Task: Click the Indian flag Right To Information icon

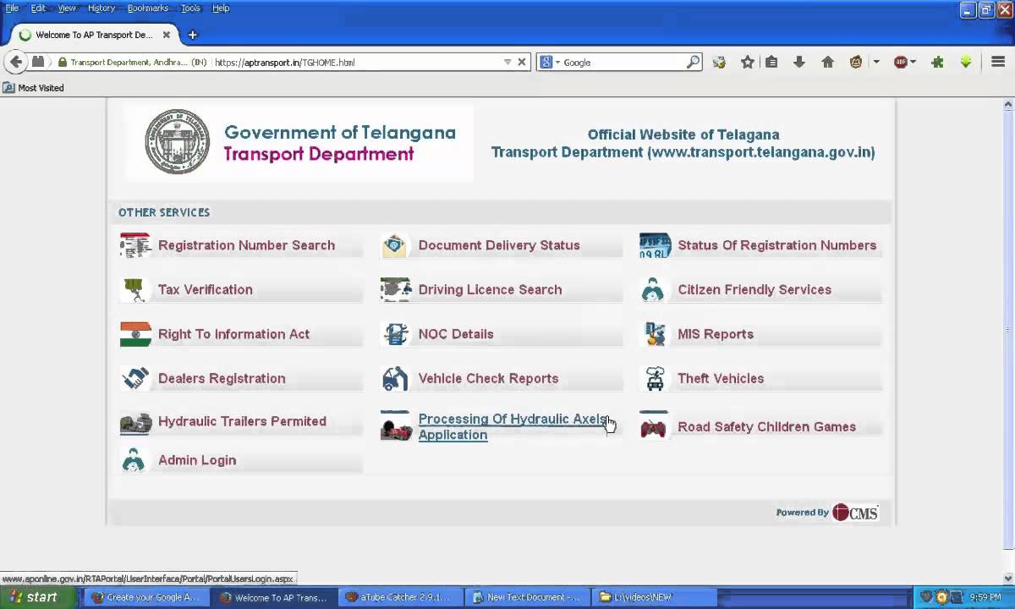Action: 135,334
